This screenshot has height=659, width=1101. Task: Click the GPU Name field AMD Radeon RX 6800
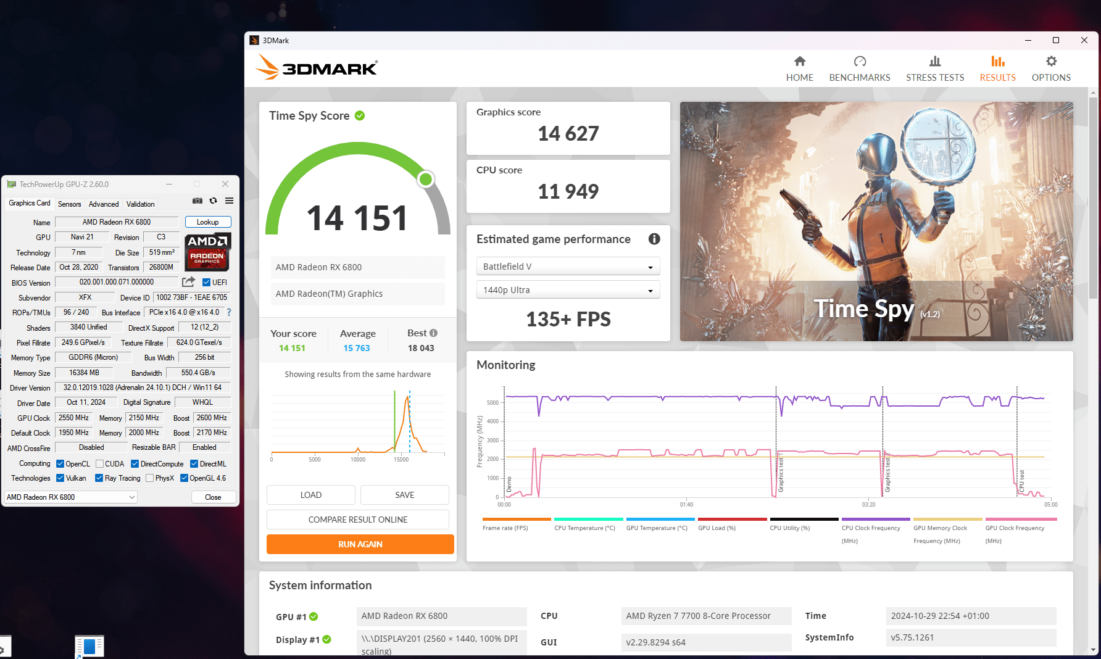tap(117, 222)
